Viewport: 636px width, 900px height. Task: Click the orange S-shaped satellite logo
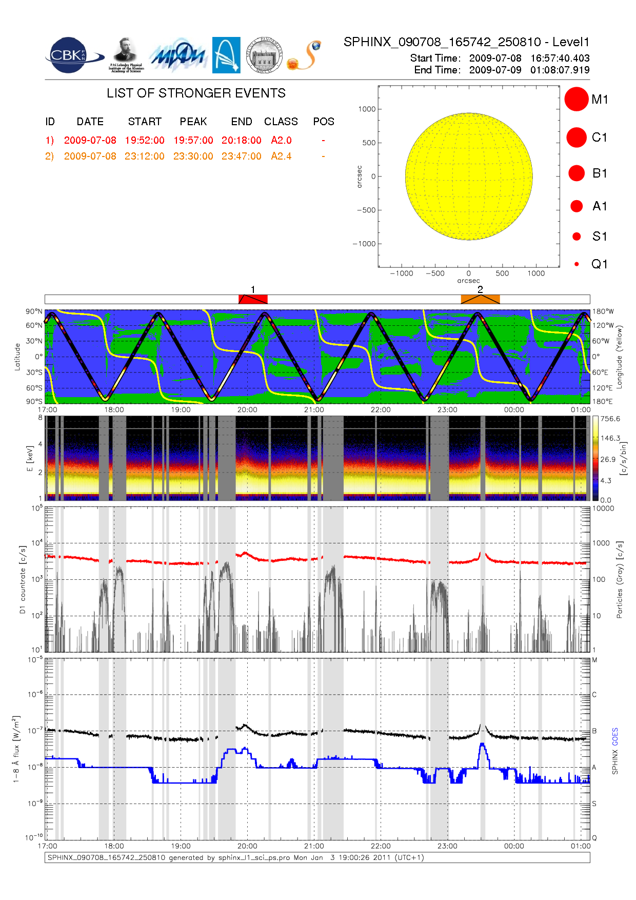[304, 55]
